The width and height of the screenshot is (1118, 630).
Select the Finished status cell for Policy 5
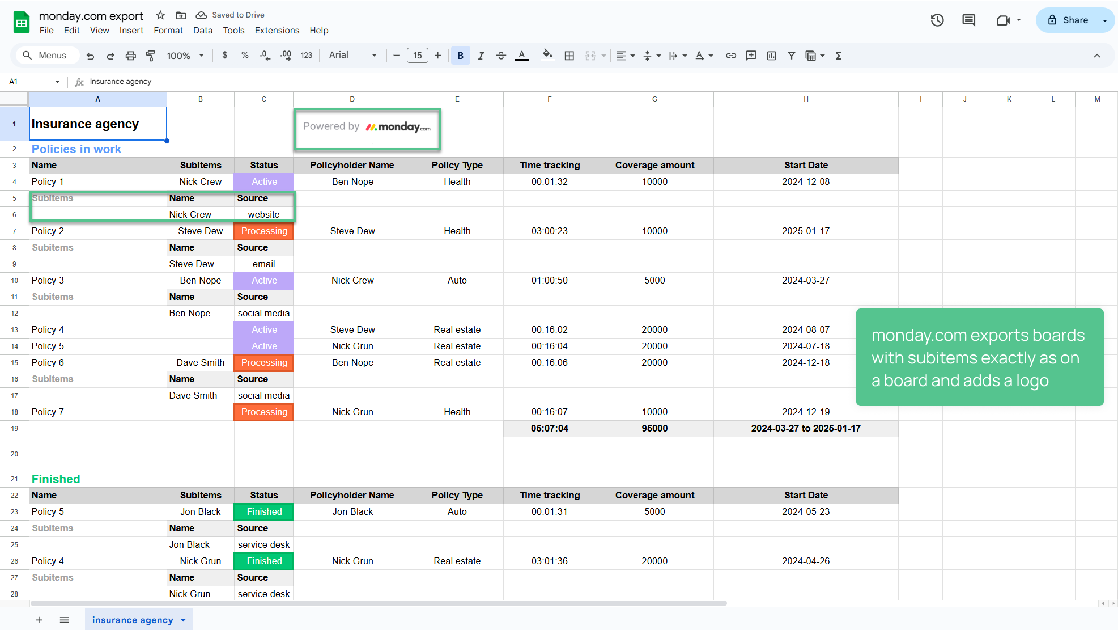(264, 512)
